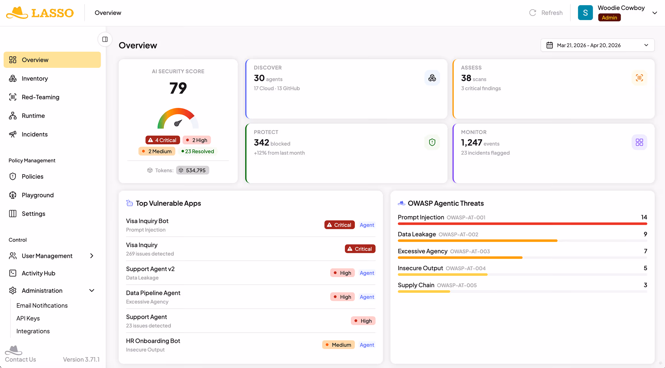Select Runtime in the navigation

pyautogui.click(x=52, y=116)
